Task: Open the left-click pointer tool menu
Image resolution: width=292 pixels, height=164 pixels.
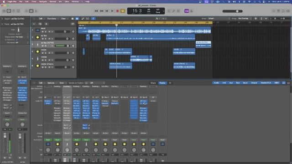Action: [157, 19]
